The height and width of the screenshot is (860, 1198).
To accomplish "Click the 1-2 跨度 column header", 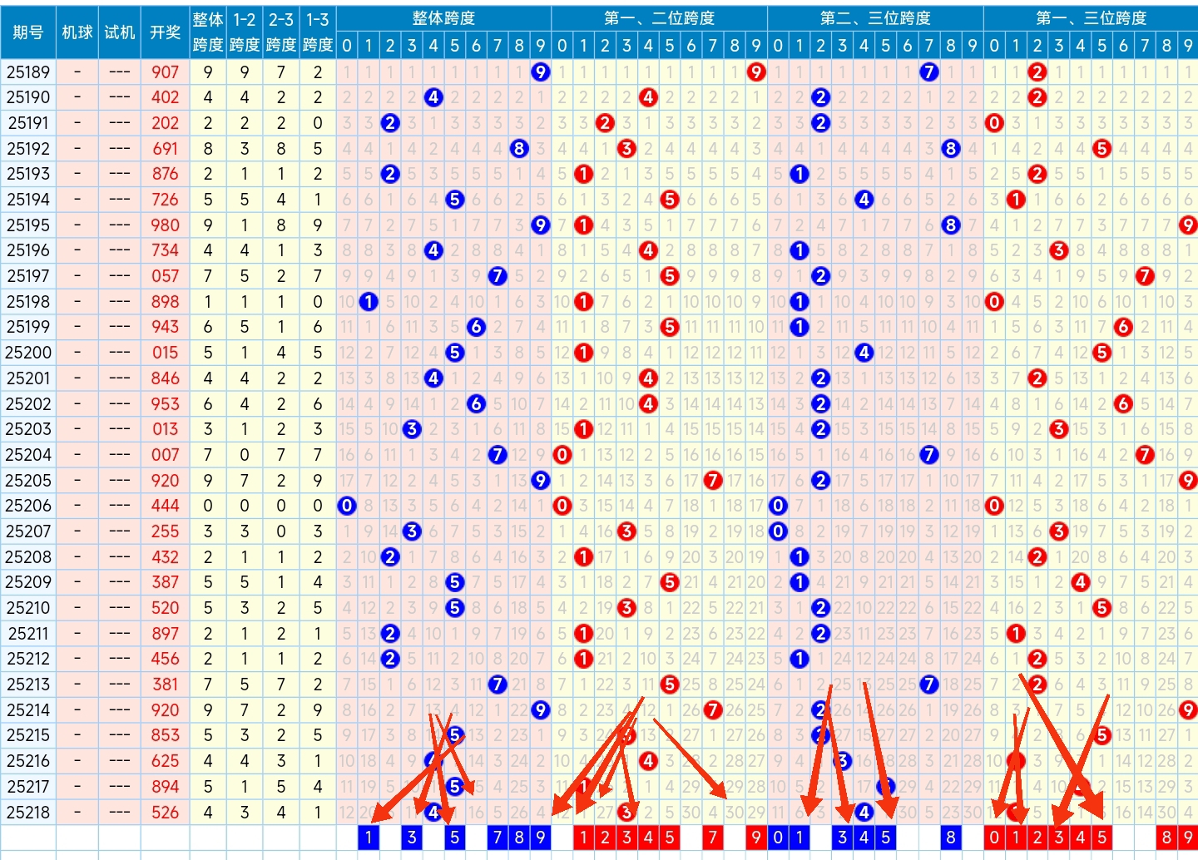I will (x=245, y=32).
